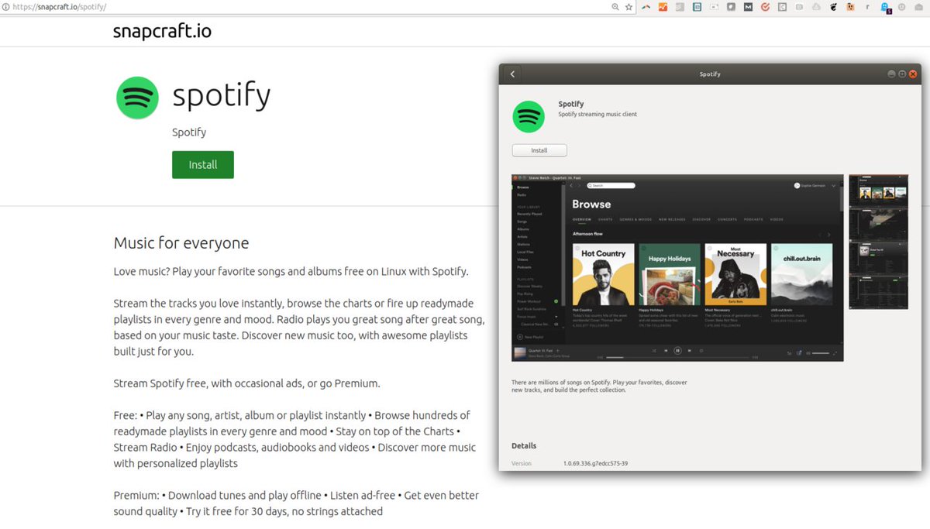Click the large green Spotify logo on snapcraft page
Viewport: 930px width, 529px height.
pyautogui.click(x=137, y=98)
